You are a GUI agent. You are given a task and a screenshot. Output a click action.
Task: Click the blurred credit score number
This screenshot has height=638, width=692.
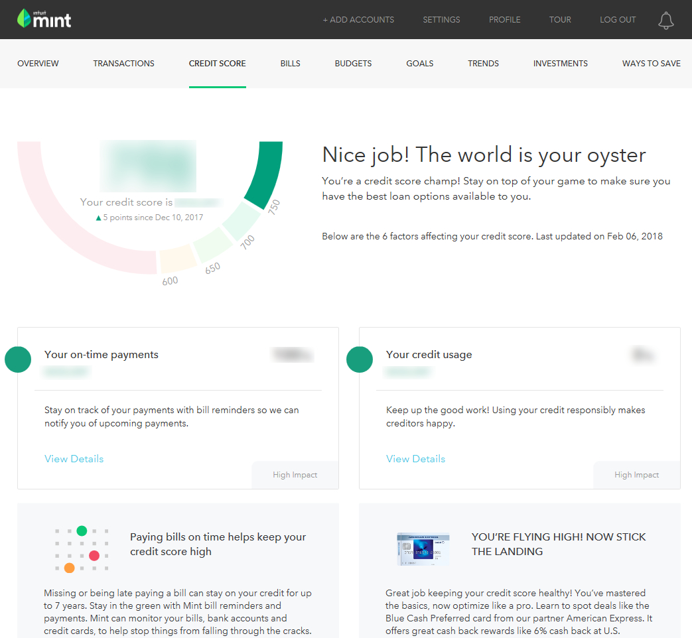coord(148,166)
